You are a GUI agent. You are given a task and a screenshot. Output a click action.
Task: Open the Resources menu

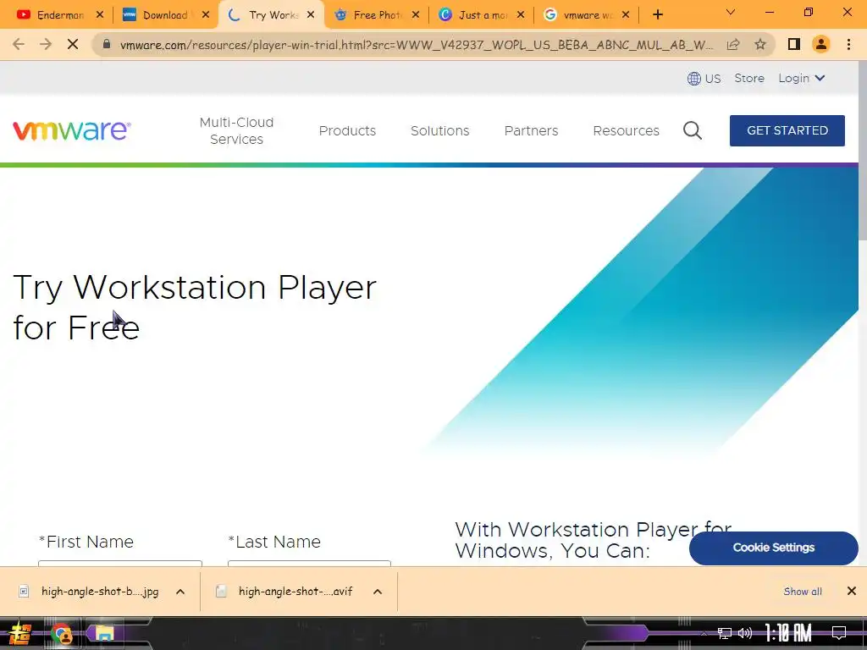click(626, 130)
